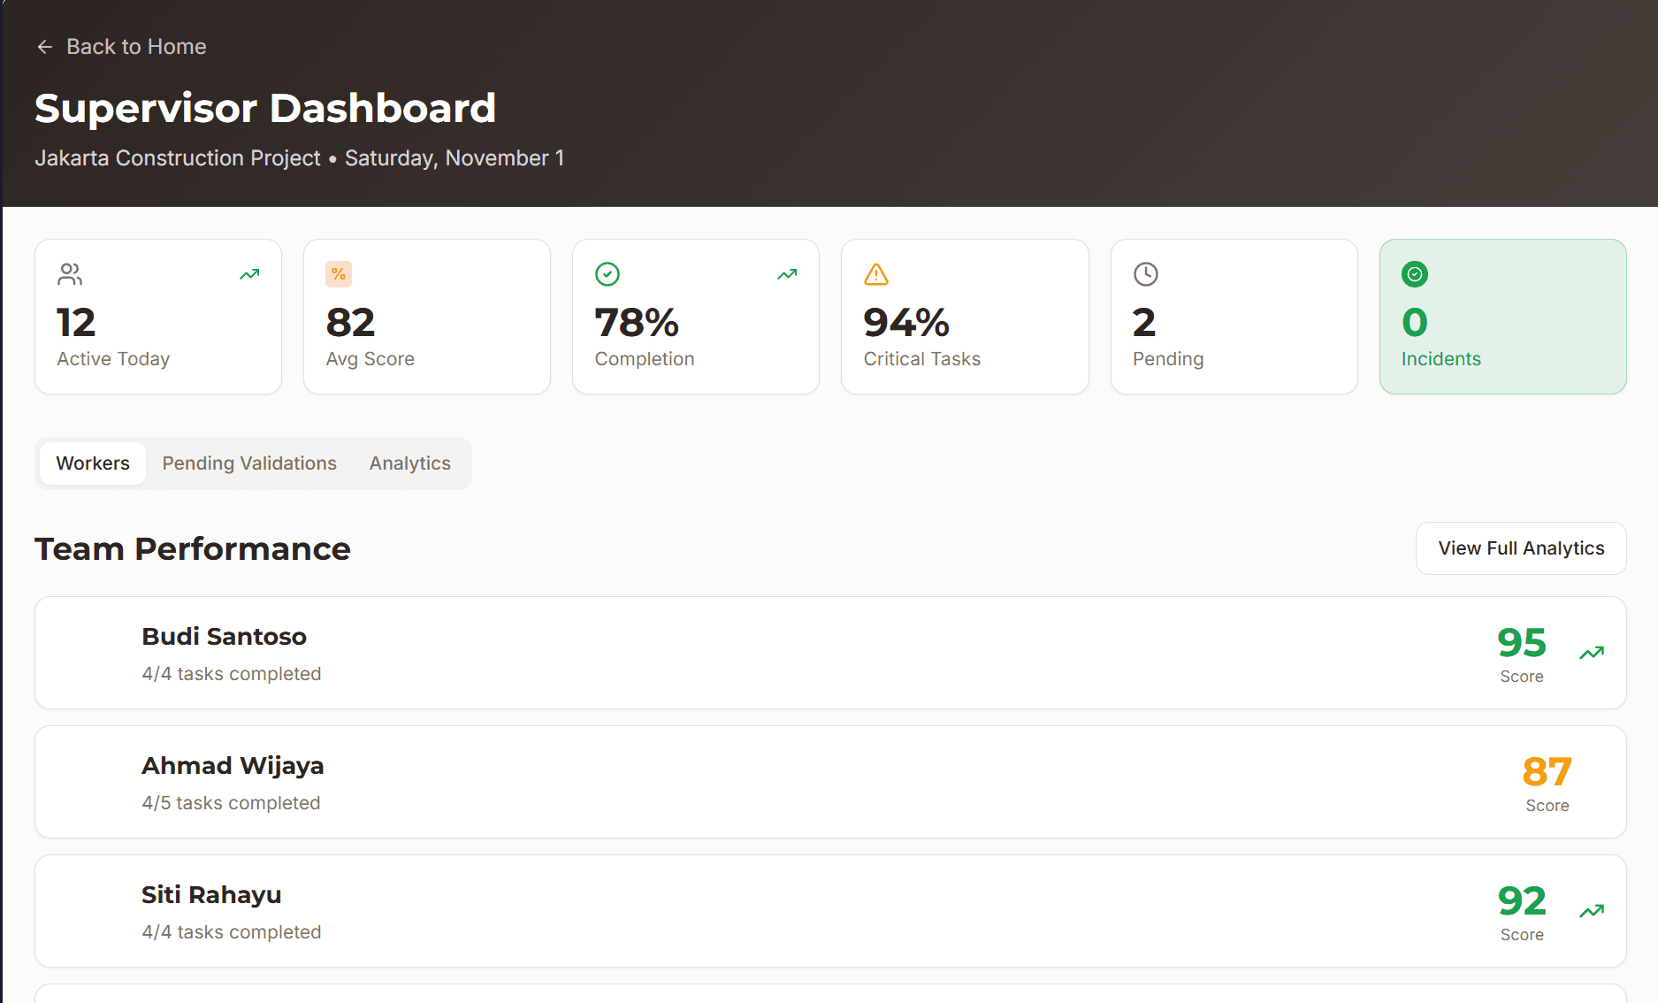1658x1003 pixels.
Task: Go Back to Home link
Action: pos(136,47)
